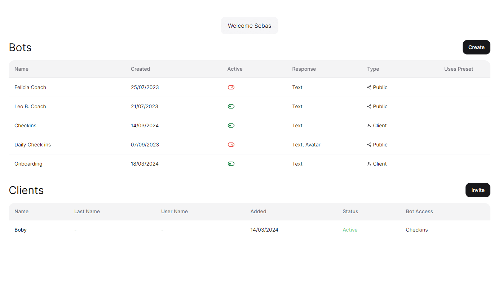Click the Created column header
This screenshot has width=494, height=299.
tap(140, 69)
